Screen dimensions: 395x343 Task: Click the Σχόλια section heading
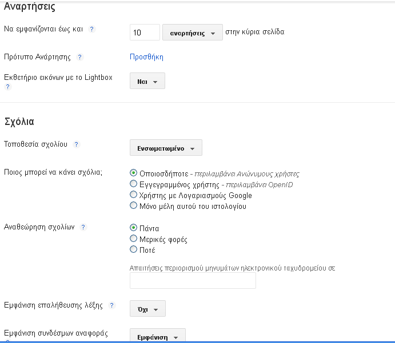[x=19, y=122]
